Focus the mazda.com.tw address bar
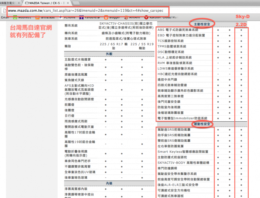The height and width of the screenshot is (198, 260). pyautogui.click(x=85, y=11)
